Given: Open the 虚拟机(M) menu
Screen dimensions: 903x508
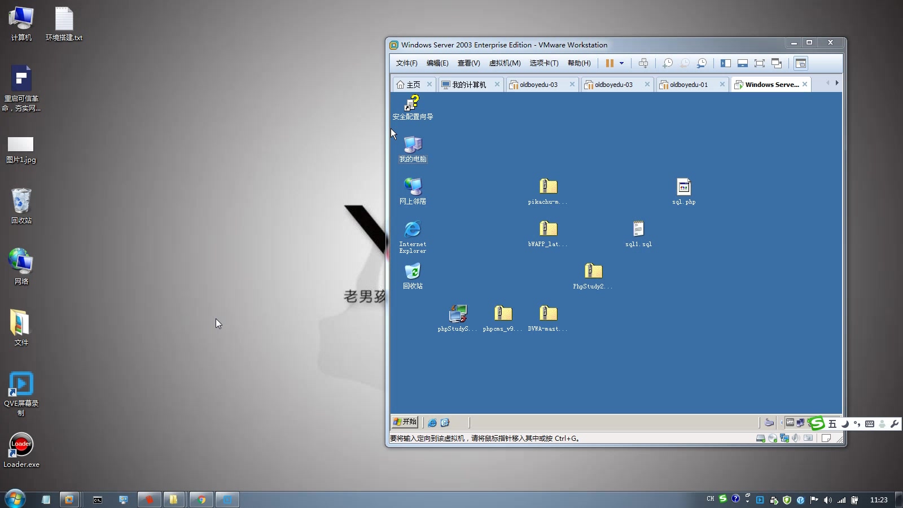Looking at the screenshot, I should 505,63.
